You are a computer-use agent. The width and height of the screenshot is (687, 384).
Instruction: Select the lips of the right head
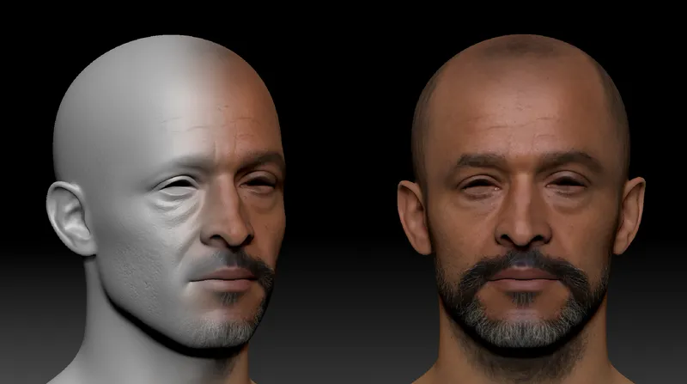click(521, 275)
